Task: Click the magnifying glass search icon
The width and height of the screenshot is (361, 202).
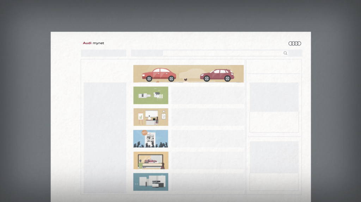Action: click(x=285, y=53)
